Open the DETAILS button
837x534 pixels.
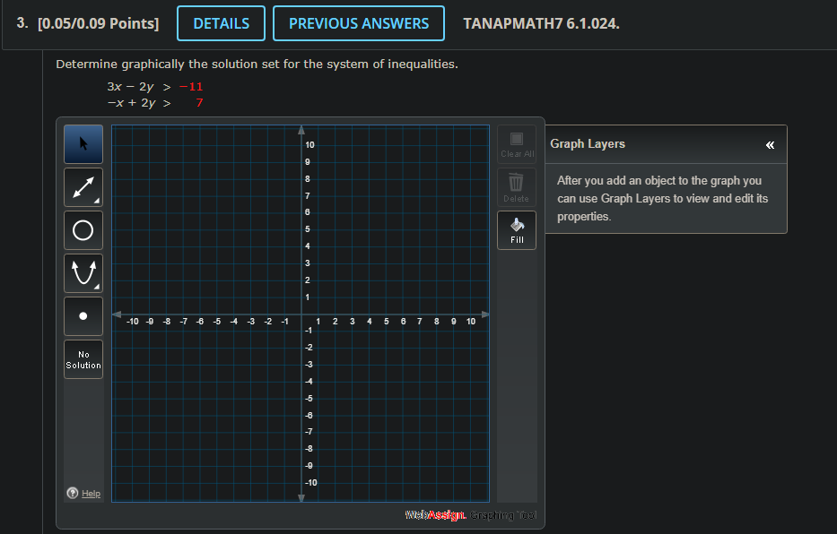tap(221, 23)
